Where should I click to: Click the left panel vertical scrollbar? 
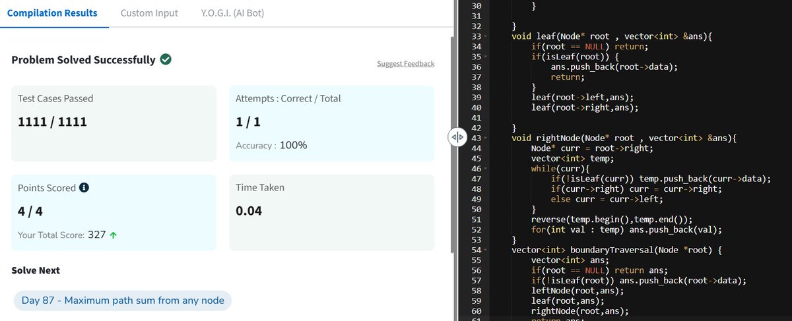point(452,145)
